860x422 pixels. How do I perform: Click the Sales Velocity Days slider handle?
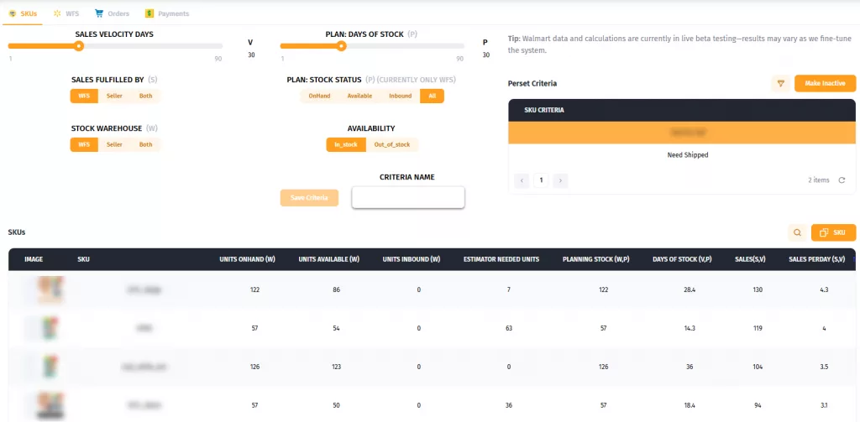79,46
